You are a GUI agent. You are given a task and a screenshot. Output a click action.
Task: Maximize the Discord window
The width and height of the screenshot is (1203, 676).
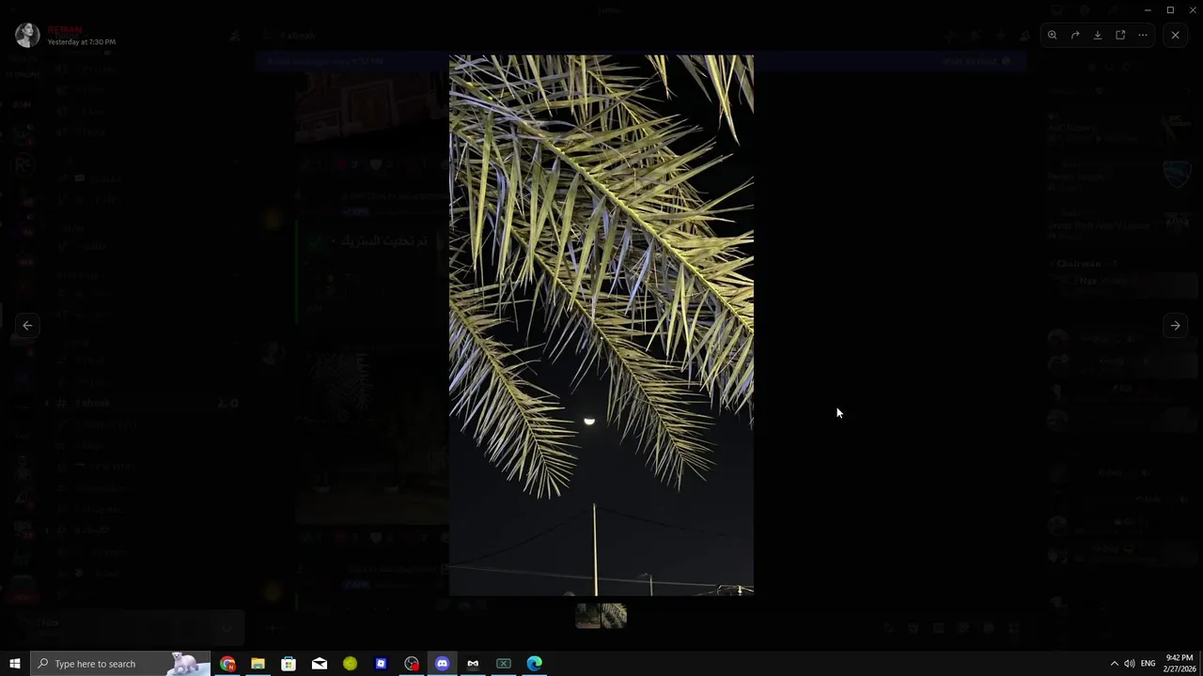click(1170, 10)
